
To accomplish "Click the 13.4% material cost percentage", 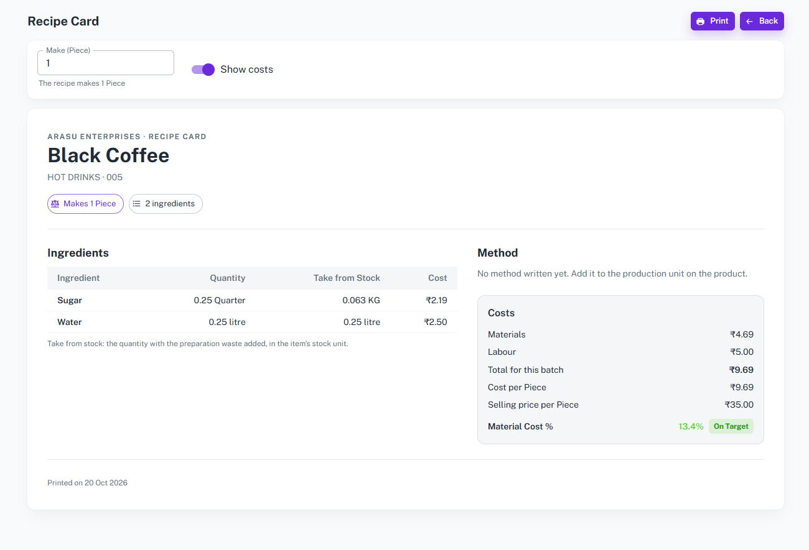I will click(691, 426).
